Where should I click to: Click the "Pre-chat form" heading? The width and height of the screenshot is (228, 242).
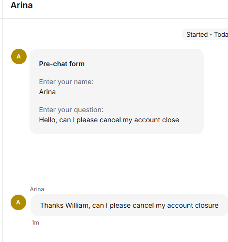click(x=61, y=64)
